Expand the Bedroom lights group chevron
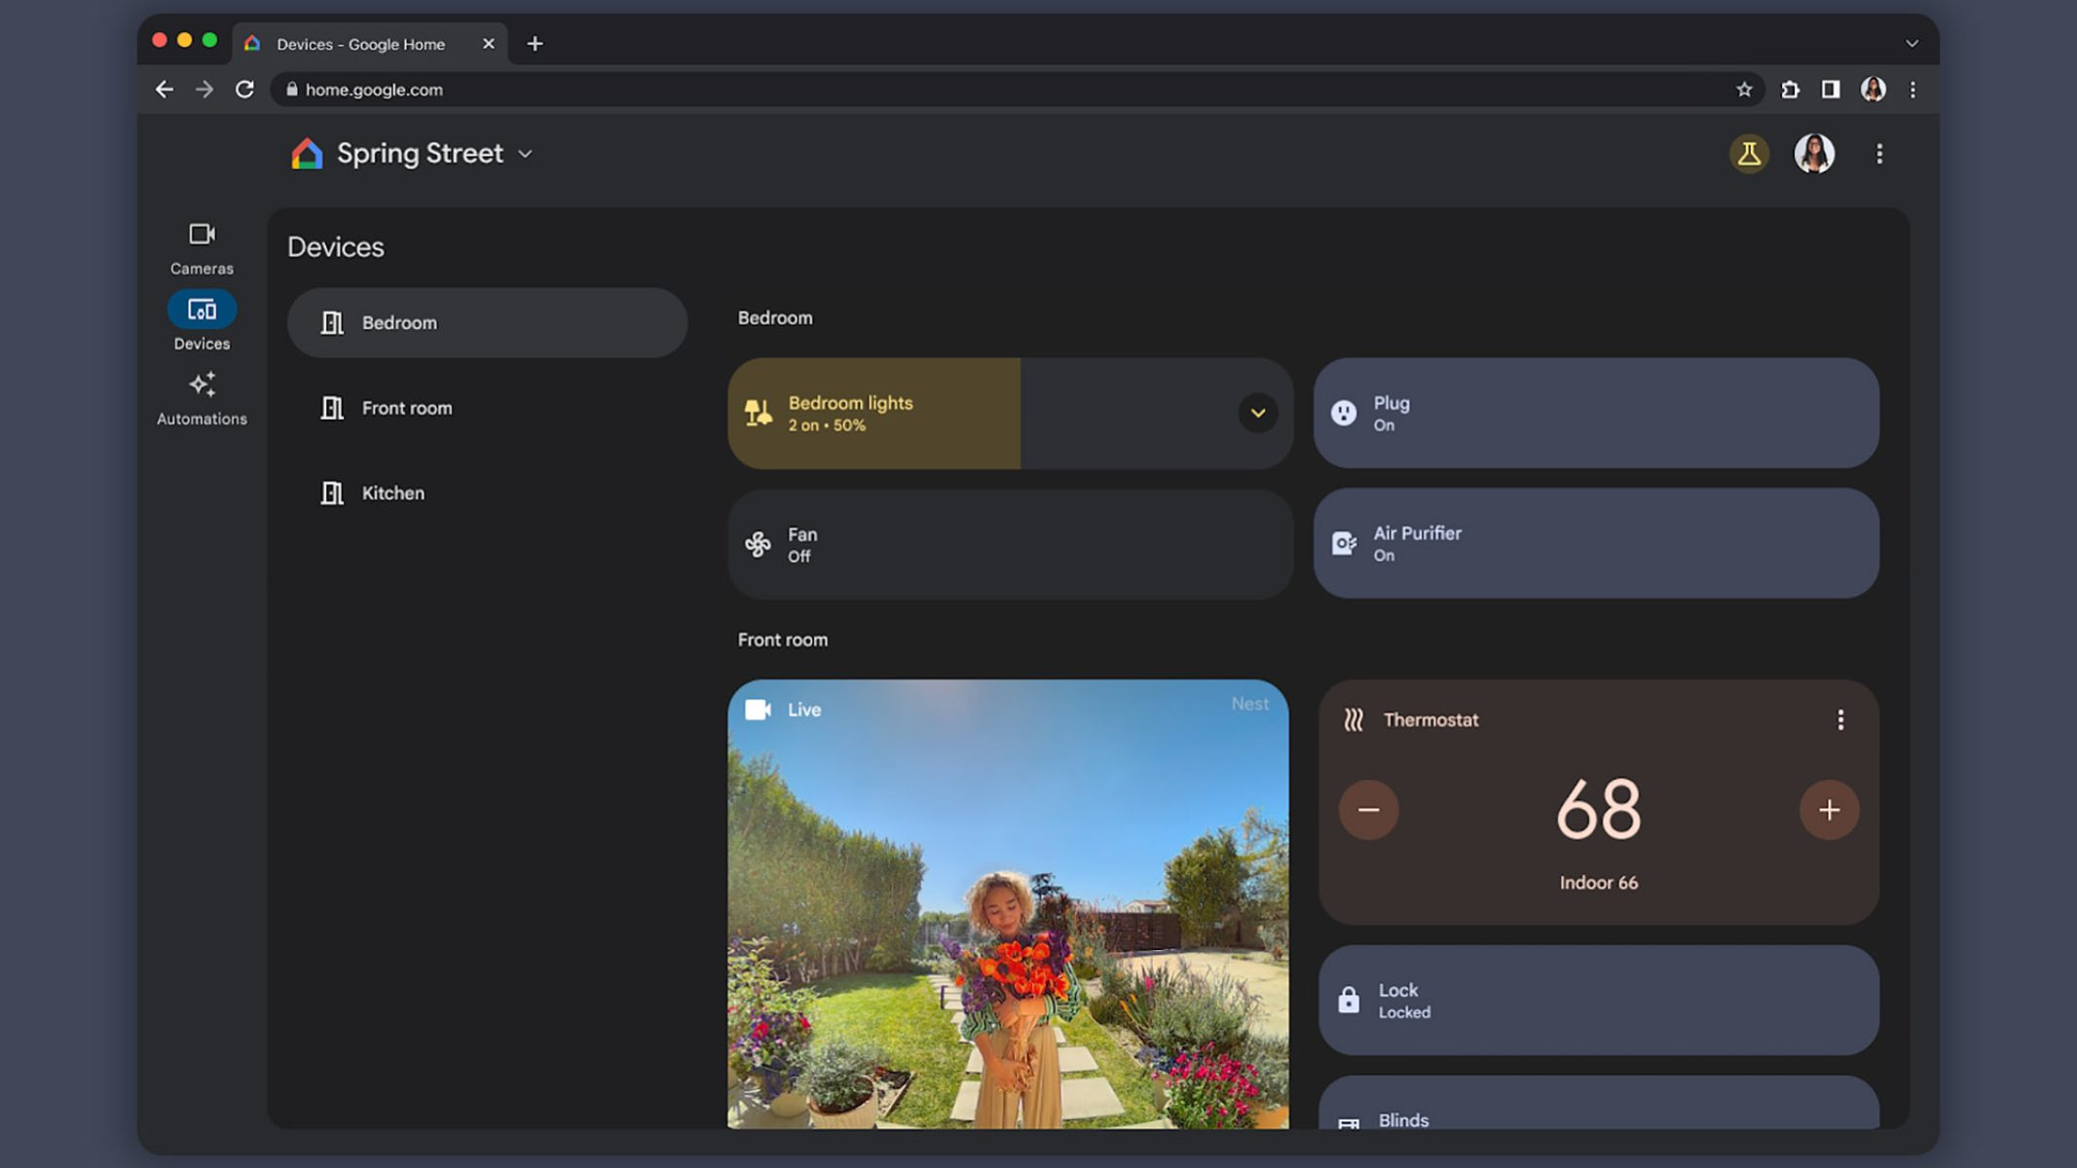2077x1168 pixels. pos(1257,413)
